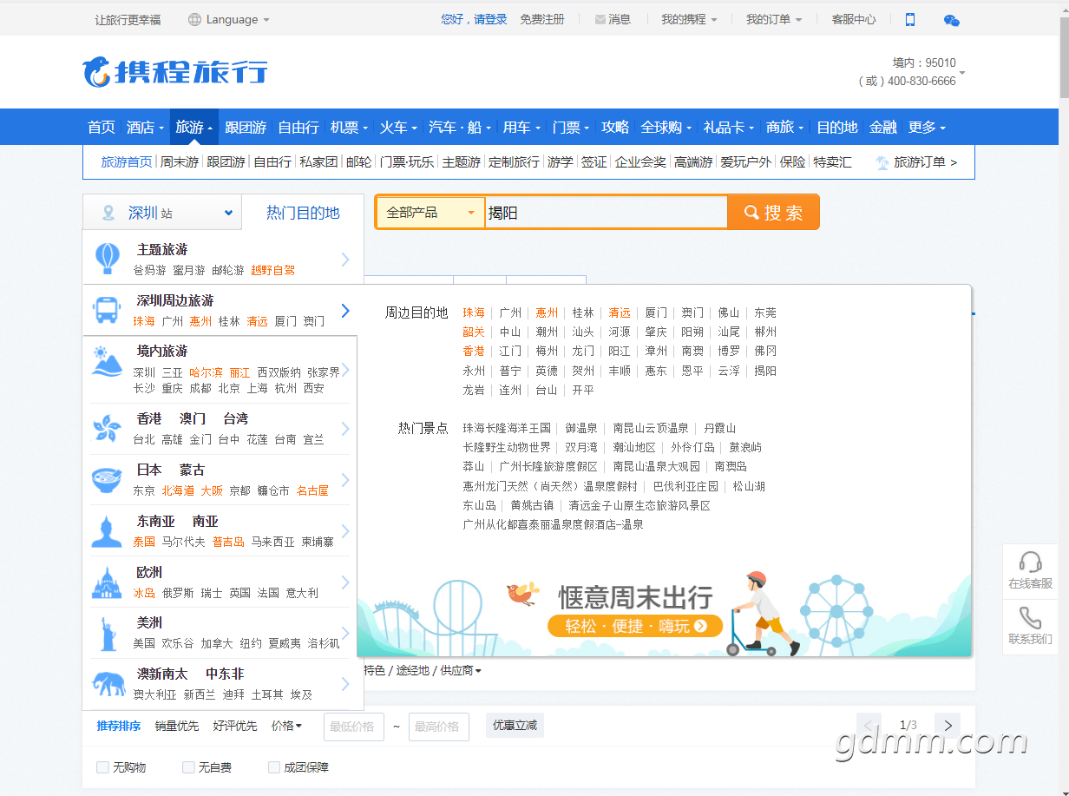
Task: Open the 北海道 destination link
Action: pos(178,490)
